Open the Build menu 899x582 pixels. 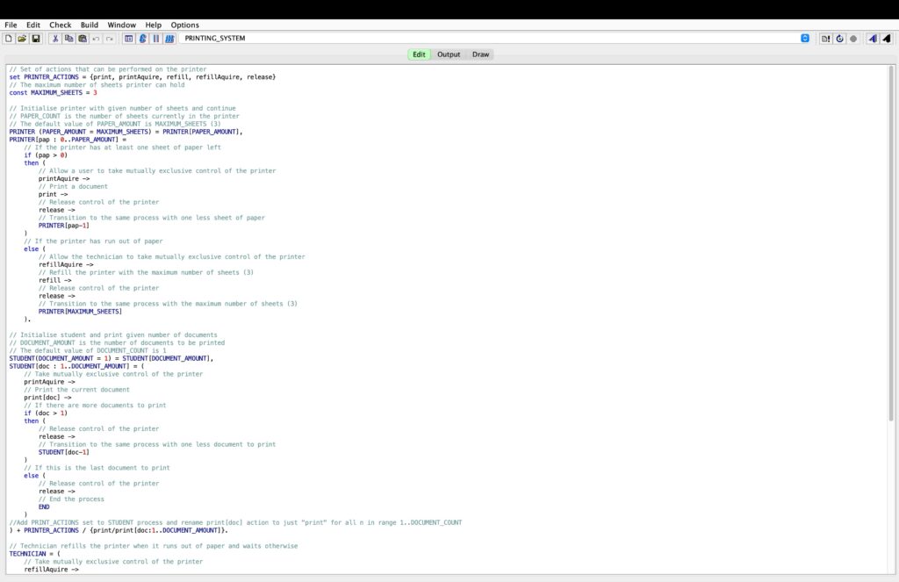[90, 25]
